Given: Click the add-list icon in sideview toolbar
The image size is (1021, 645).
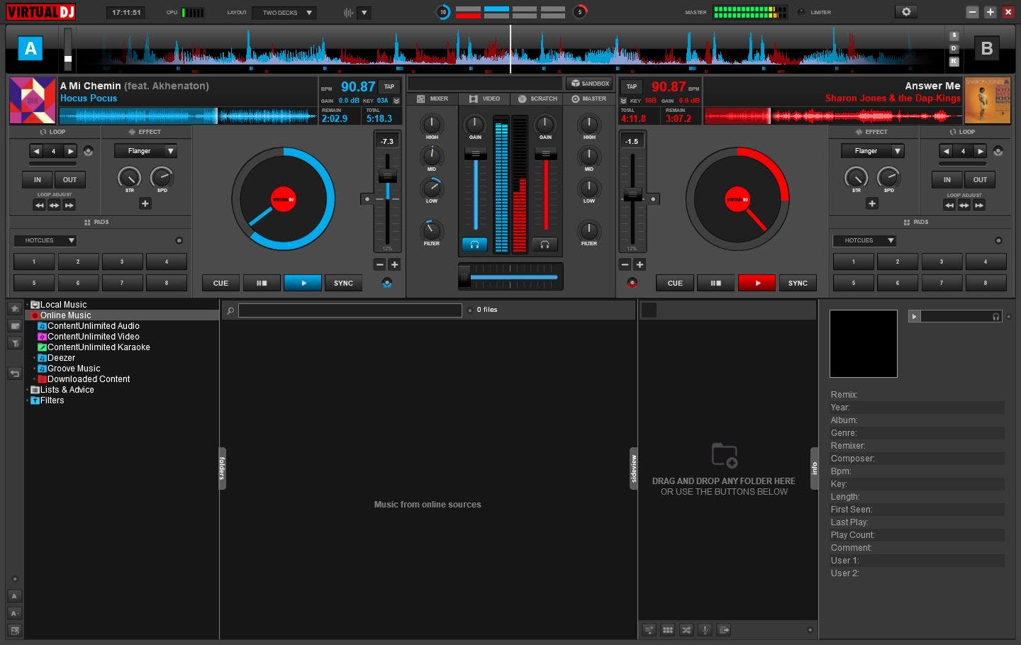Looking at the screenshot, I should [x=724, y=629].
